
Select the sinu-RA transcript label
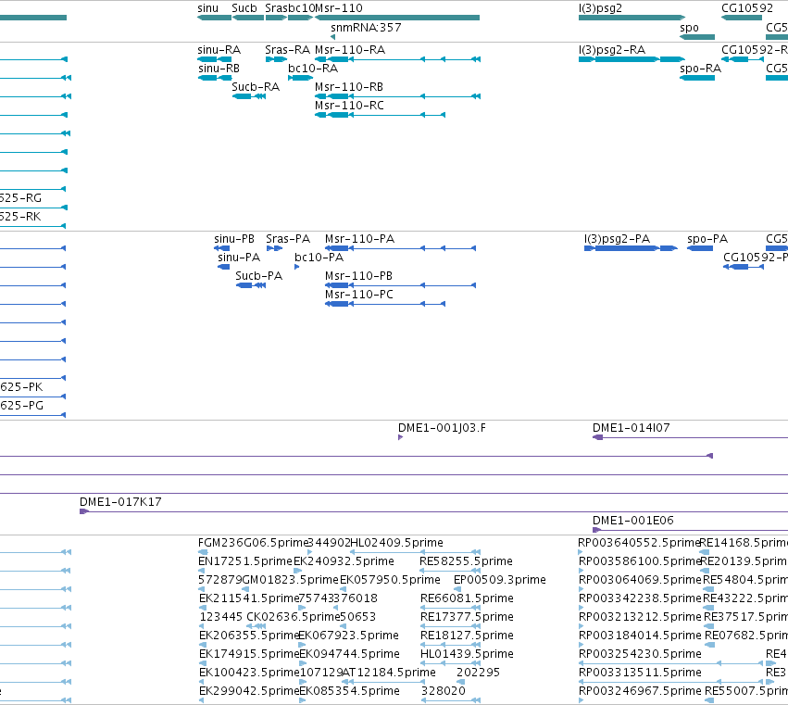(x=219, y=50)
